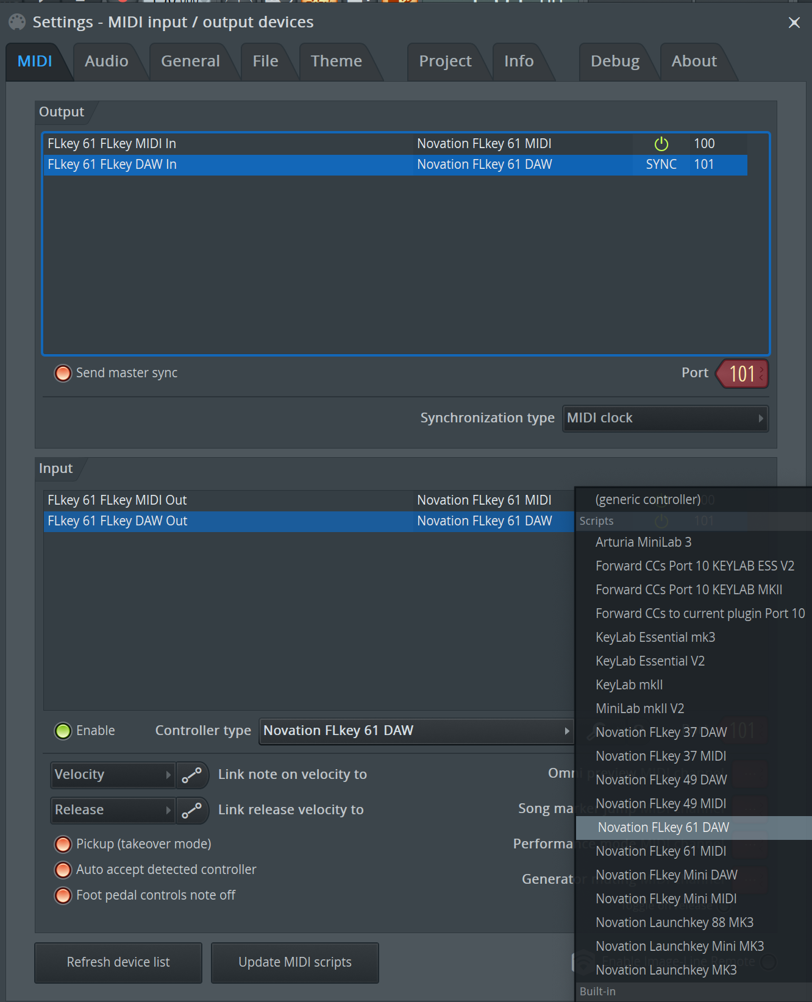Switch to the Debug tab
The image size is (812, 1002).
615,62
